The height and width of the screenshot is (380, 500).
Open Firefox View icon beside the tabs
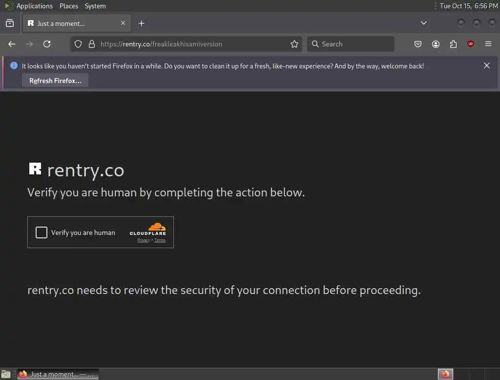10,23
